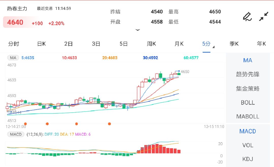This screenshot has height=167, width=274.
Task: Click the MACD indicator pill label
Action: click(16, 134)
